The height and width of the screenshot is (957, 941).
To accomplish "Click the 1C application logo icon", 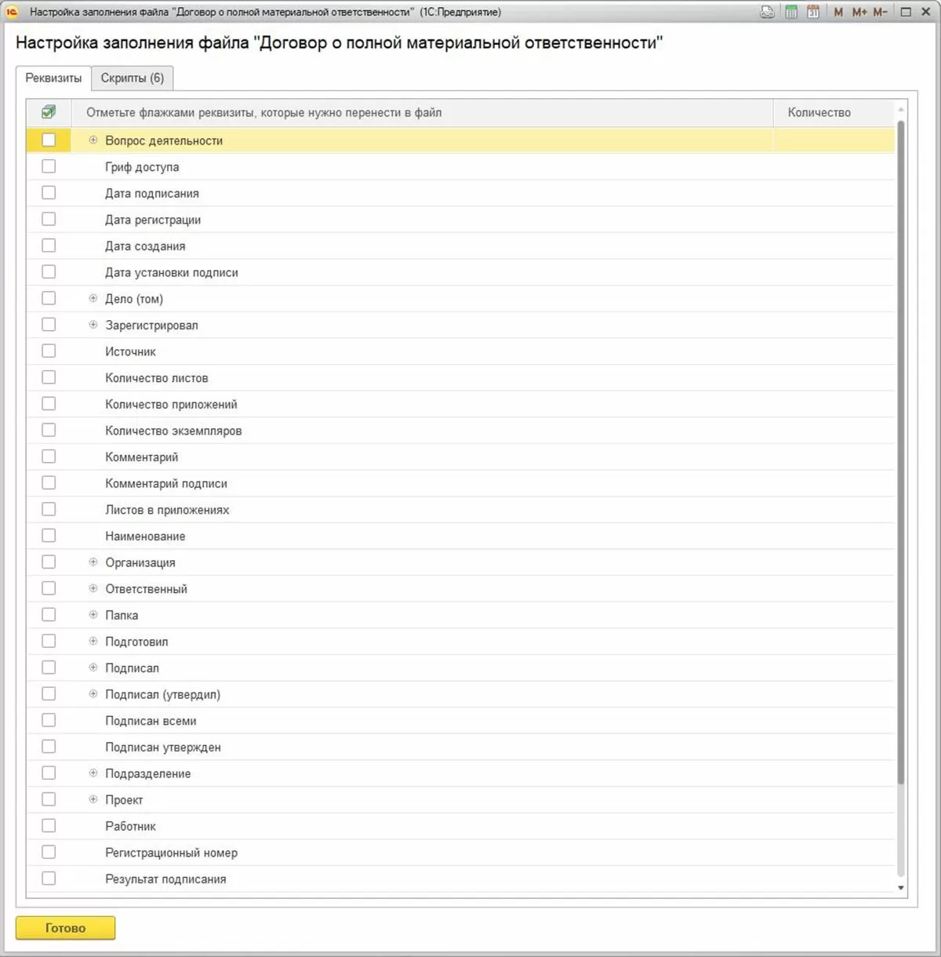I will point(12,12).
